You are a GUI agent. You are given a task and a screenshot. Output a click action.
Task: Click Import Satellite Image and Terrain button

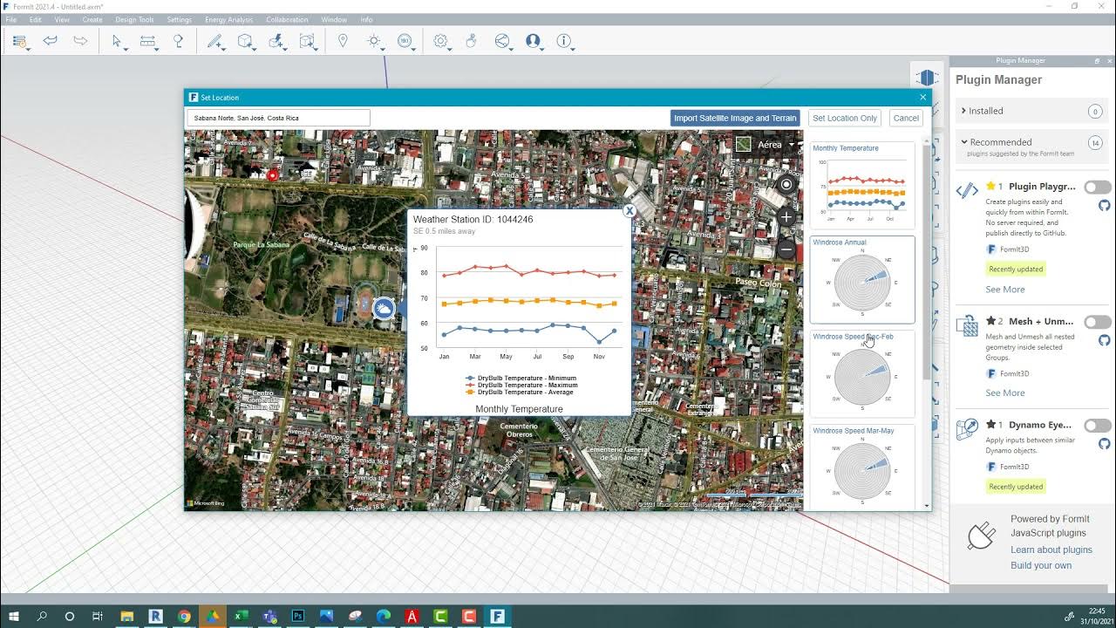pos(735,118)
